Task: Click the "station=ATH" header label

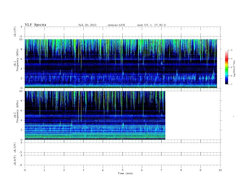Action: [116, 25]
